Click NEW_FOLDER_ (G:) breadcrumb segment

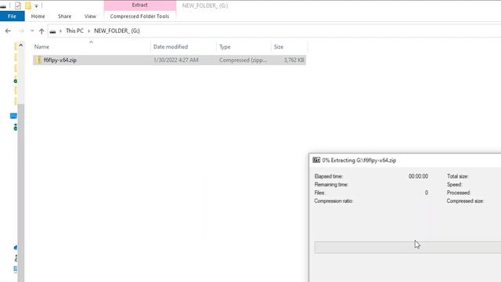[117, 31]
